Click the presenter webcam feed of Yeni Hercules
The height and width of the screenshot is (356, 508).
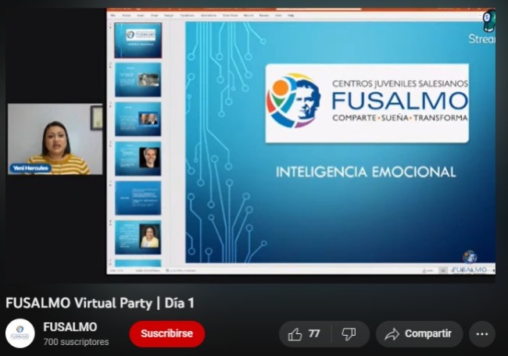(x=55, y=141)
